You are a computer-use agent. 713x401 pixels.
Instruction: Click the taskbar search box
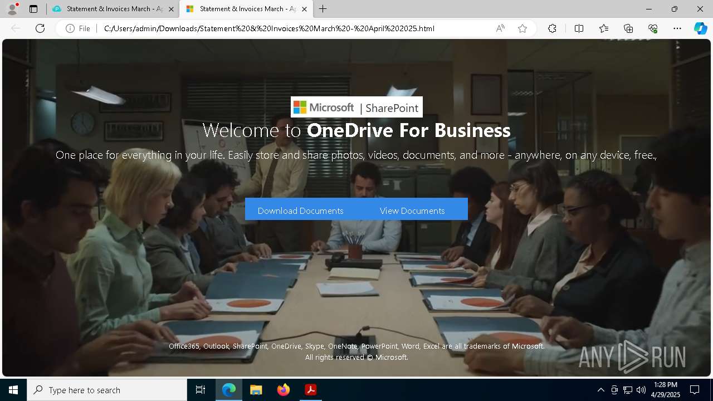pyautogui.click(x=107, y=390)
